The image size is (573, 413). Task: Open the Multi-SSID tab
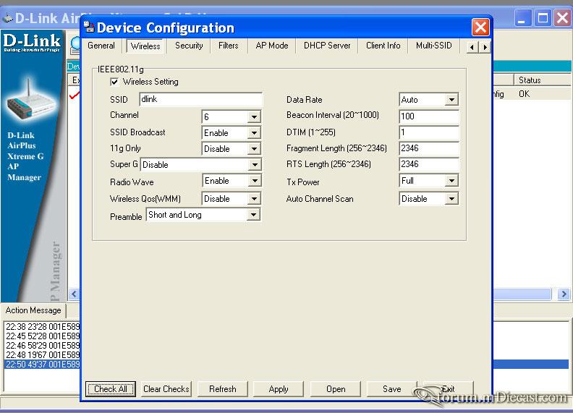pyautogui.click(x=434, y=46)
